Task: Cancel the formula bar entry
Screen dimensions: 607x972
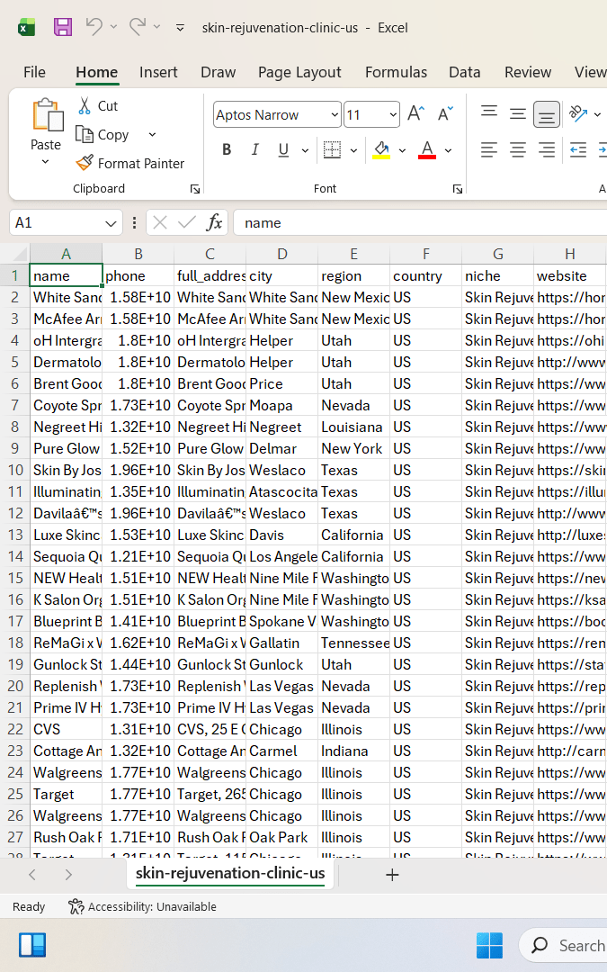Action: click(x=160, y=222)
